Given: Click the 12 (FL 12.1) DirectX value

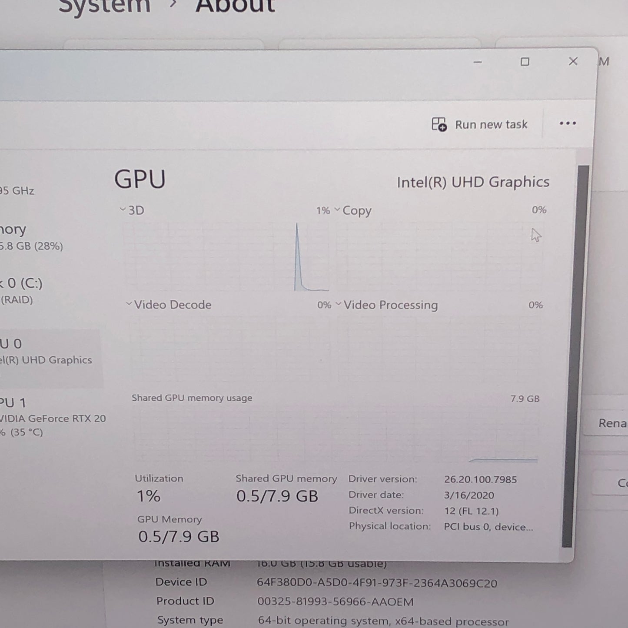Looking at the screenshot, I should click(471, 511).
